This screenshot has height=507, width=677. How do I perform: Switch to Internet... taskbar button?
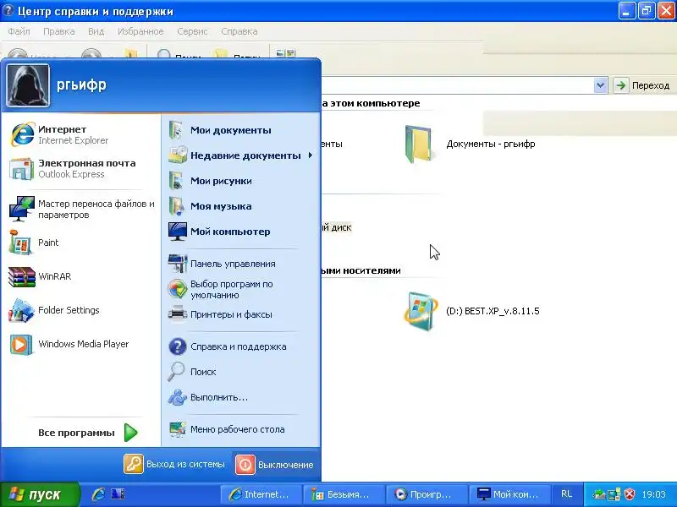(x=261, y=494)
